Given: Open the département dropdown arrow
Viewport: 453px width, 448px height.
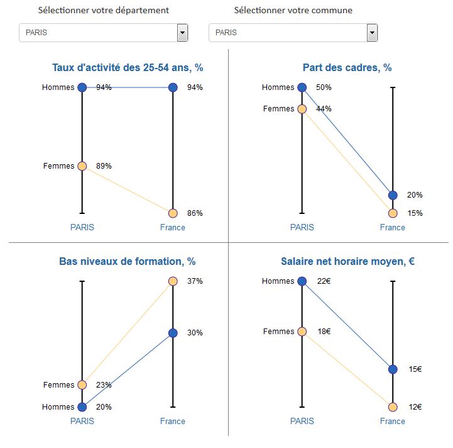Looking at the screenshot, I should (x=182, y=33).
